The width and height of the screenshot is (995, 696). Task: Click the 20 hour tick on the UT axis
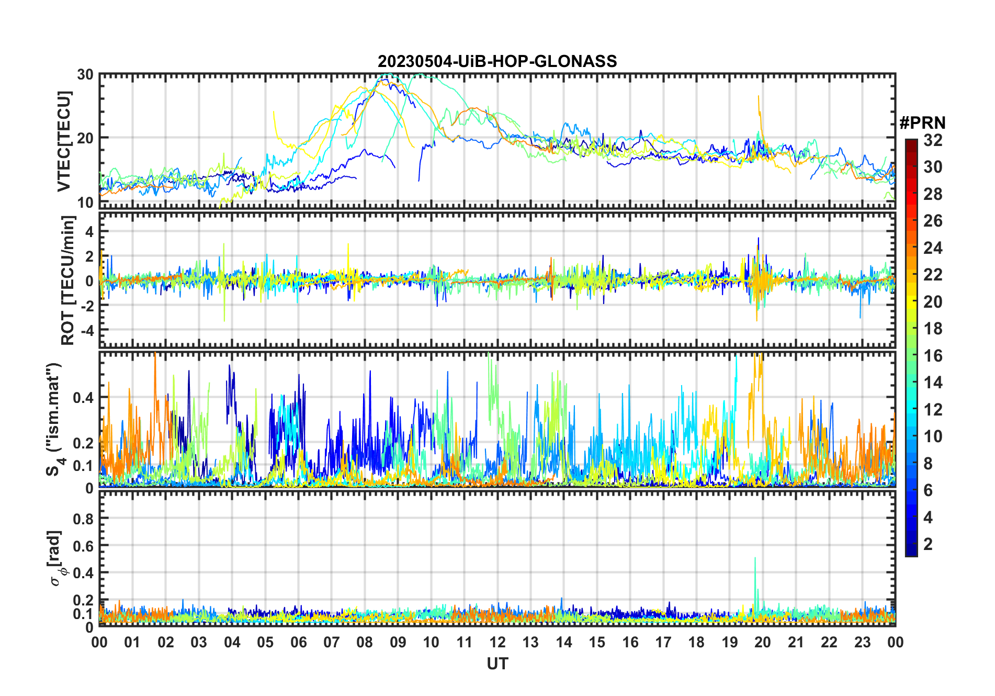763,642
